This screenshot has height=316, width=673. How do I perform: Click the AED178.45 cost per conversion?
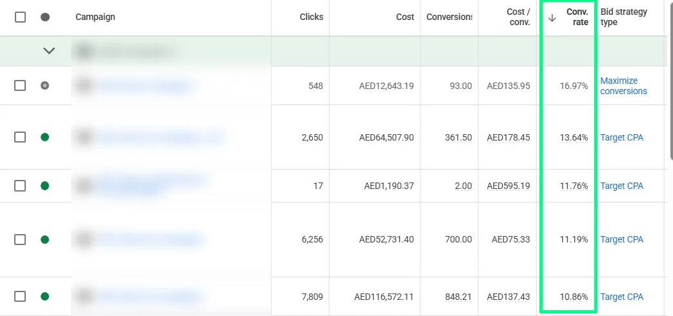508,137
